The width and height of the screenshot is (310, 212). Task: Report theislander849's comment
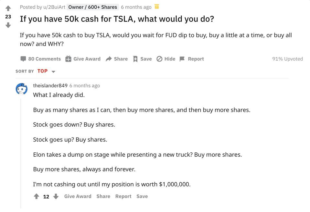coord(123,196)
